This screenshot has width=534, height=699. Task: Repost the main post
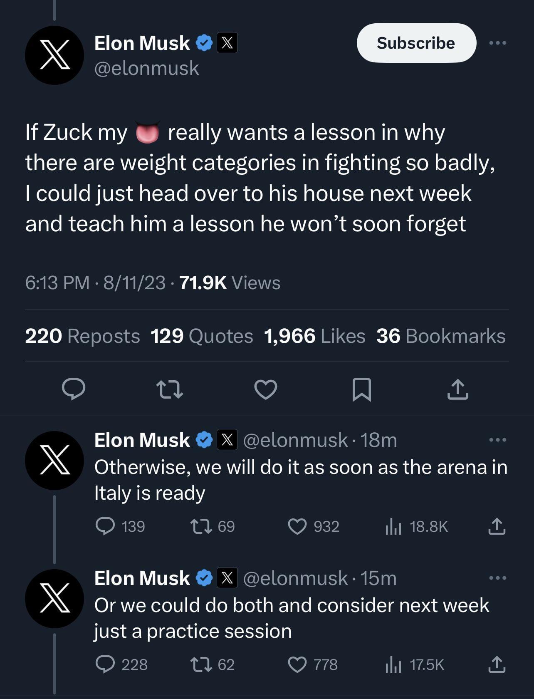169,389
